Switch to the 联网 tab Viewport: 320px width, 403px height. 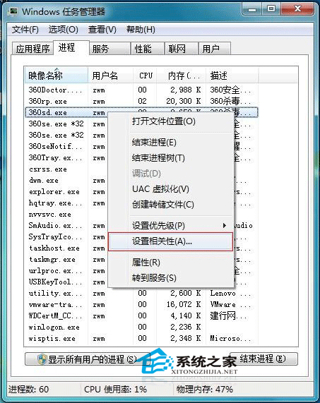point(181,49)
